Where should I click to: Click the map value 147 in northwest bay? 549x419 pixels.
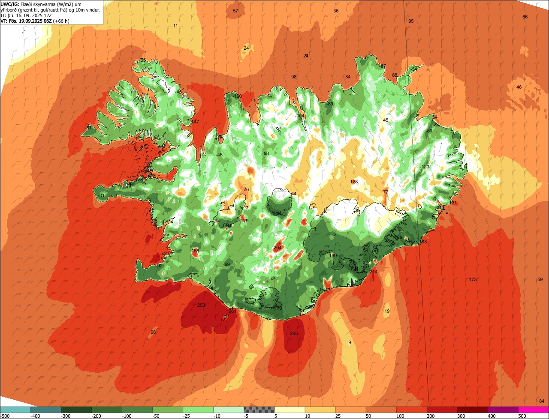pos(195,122)
